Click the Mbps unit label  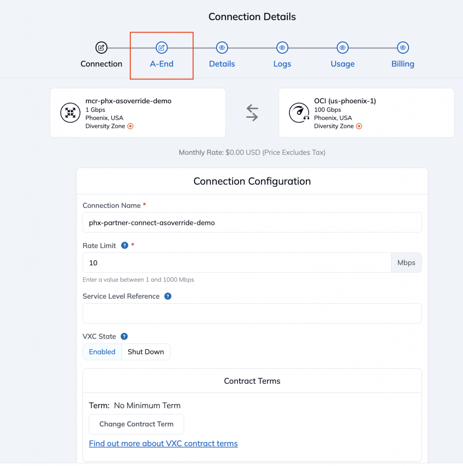tap(407, 263)
